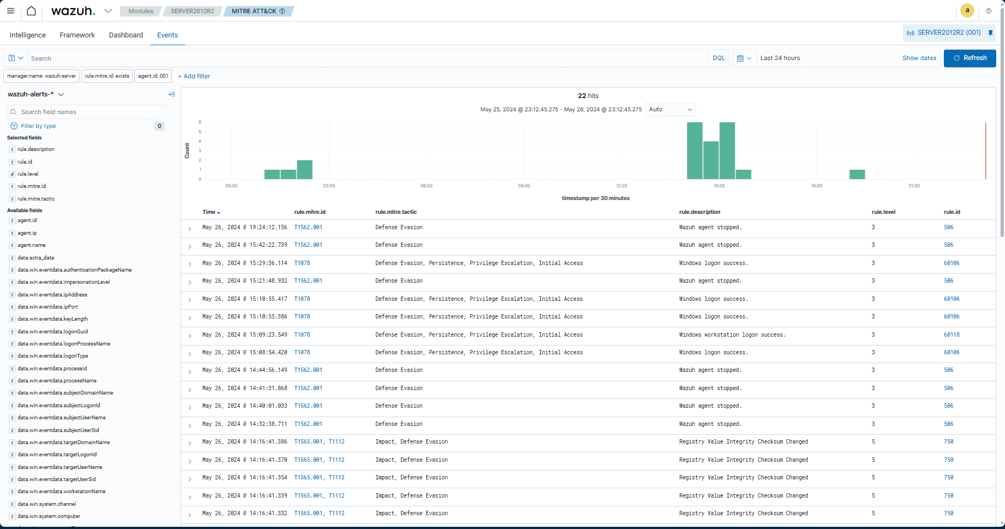Toggle the DQL query language switch
Image resolution: width=1005 pixels, height=529 pixels.
718,58
